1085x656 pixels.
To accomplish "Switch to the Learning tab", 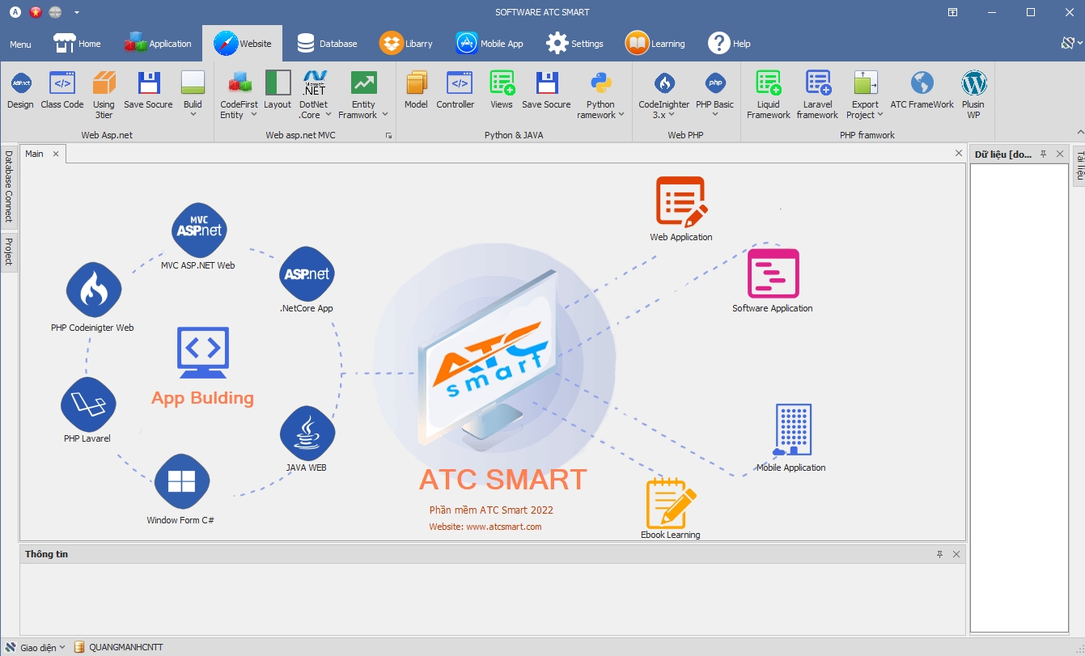I will (655, 44).
